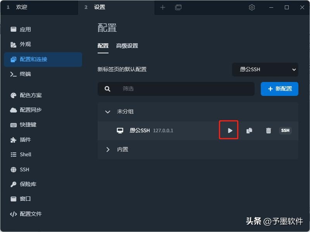This screenshot has height=232, width=310.
Task: Open the 保险库 vault section
Action: pyautogui.click(x=28, y=184)
